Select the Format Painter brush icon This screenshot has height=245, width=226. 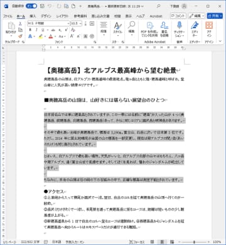(20, 36)
